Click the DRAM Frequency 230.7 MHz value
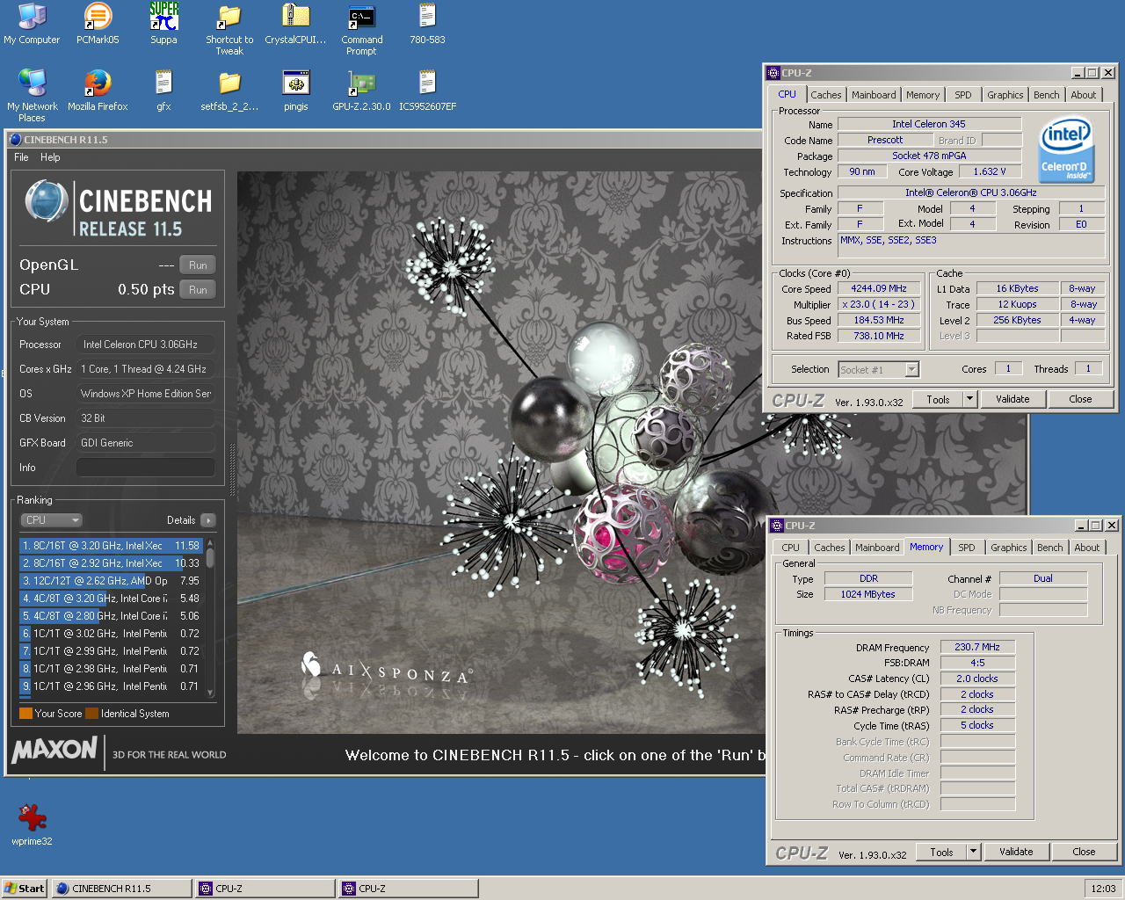The width and height of the screenshot is (1125, 900). (977, 647)
